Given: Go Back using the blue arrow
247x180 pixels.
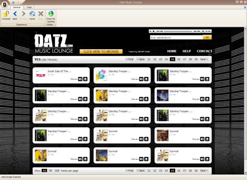Looking at the screenshot, I should 15,14.
